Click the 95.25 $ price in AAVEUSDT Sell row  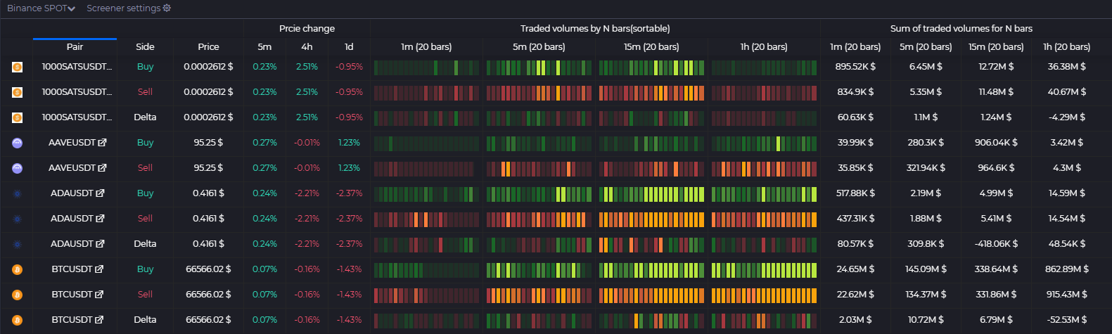tap(208, 168)
